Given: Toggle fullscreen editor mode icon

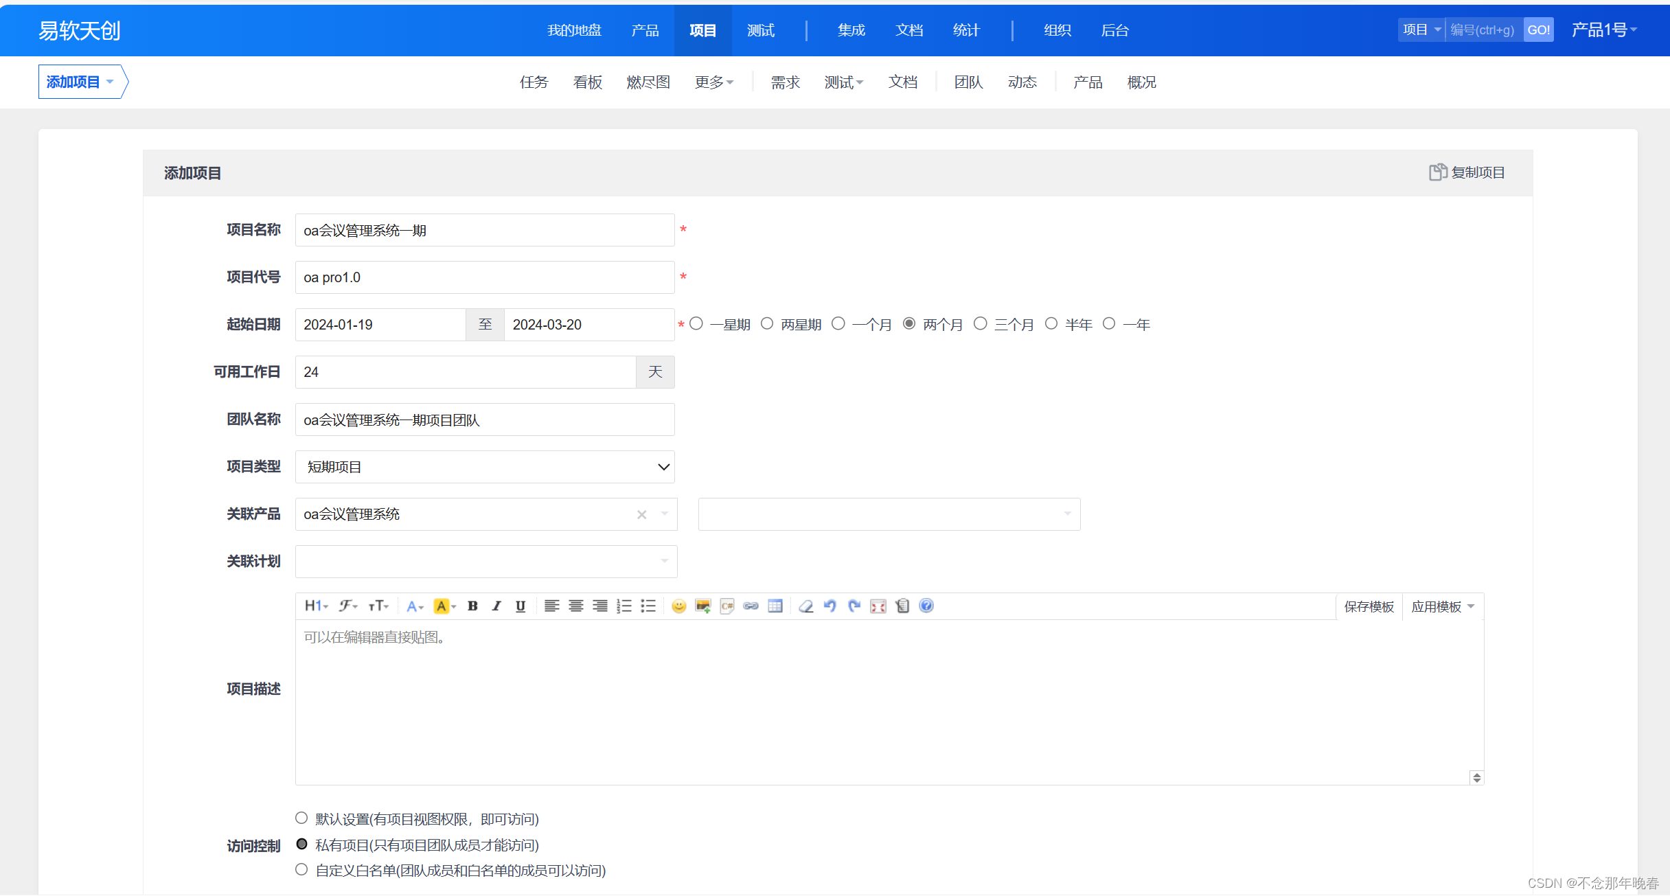Looking at the screenshot, I should (878, 606).
